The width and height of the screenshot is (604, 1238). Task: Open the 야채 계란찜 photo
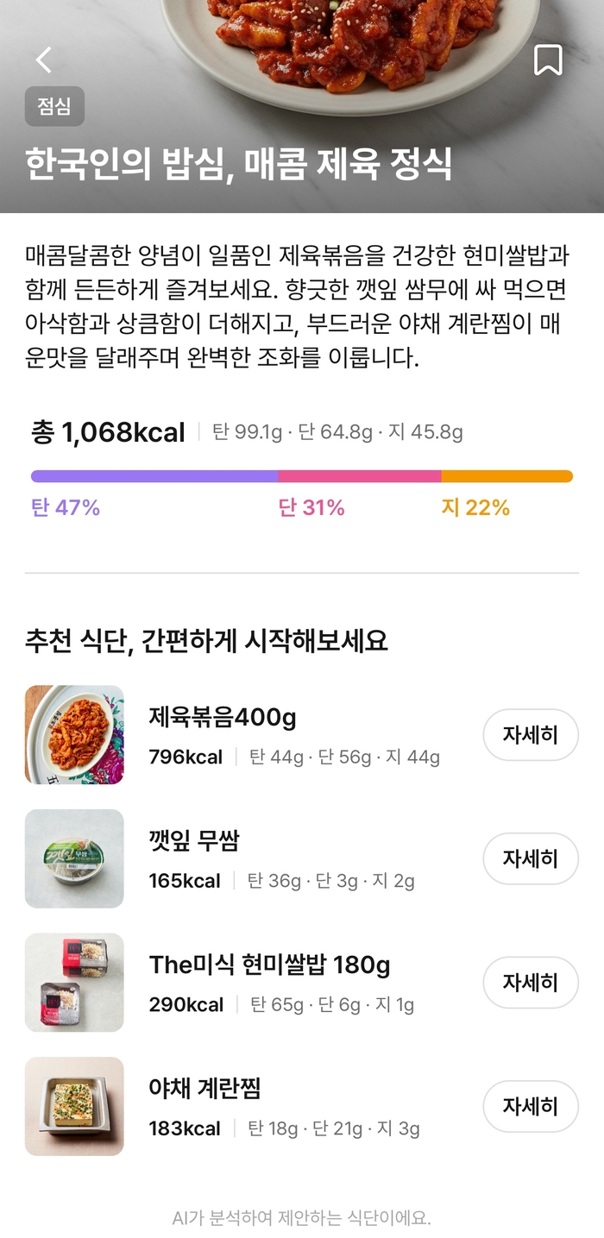(74, 1106)
